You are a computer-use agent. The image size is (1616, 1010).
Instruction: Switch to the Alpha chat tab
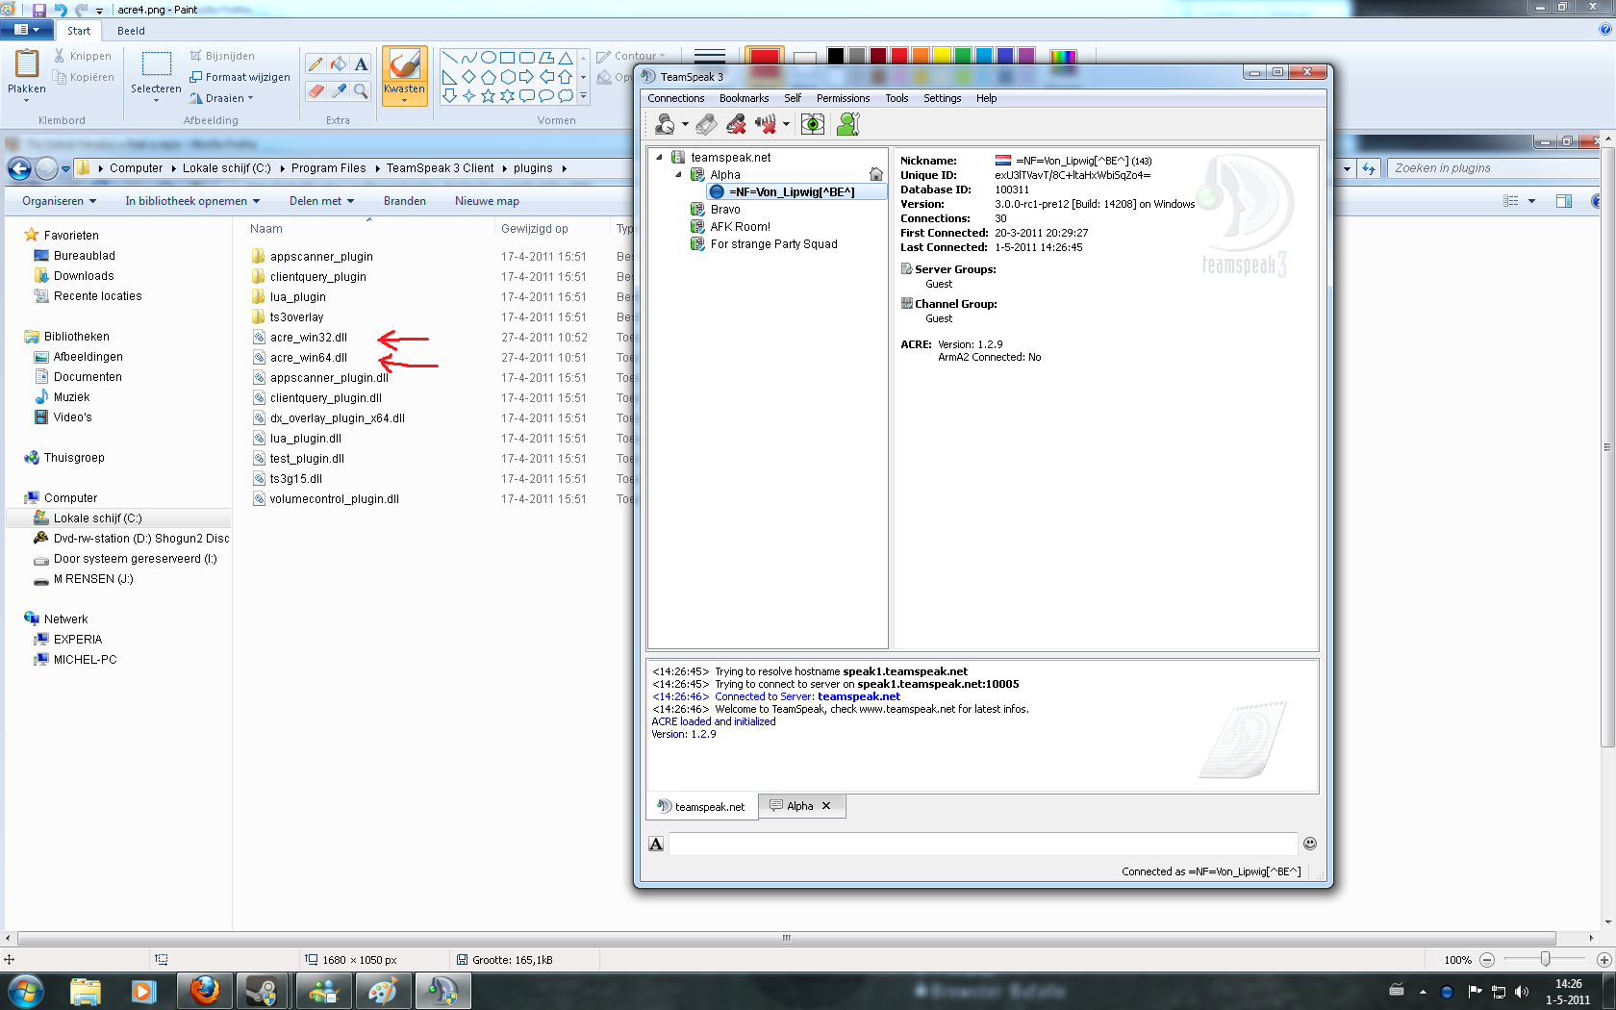point(800,806)
